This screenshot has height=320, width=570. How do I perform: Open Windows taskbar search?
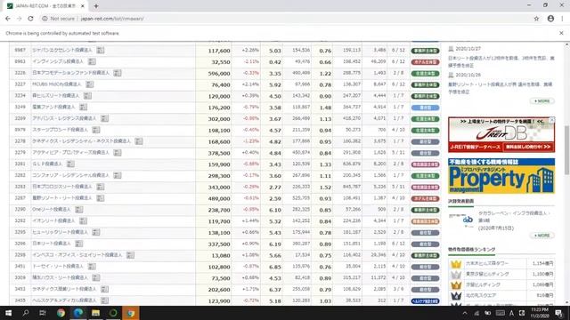coord(26,313)
